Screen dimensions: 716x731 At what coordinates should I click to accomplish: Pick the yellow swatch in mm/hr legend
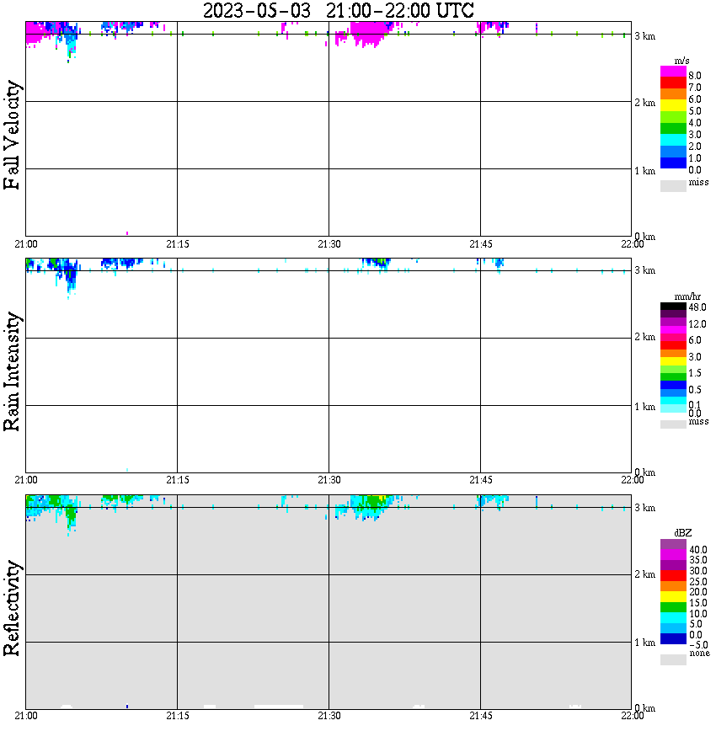coord(673,360)
